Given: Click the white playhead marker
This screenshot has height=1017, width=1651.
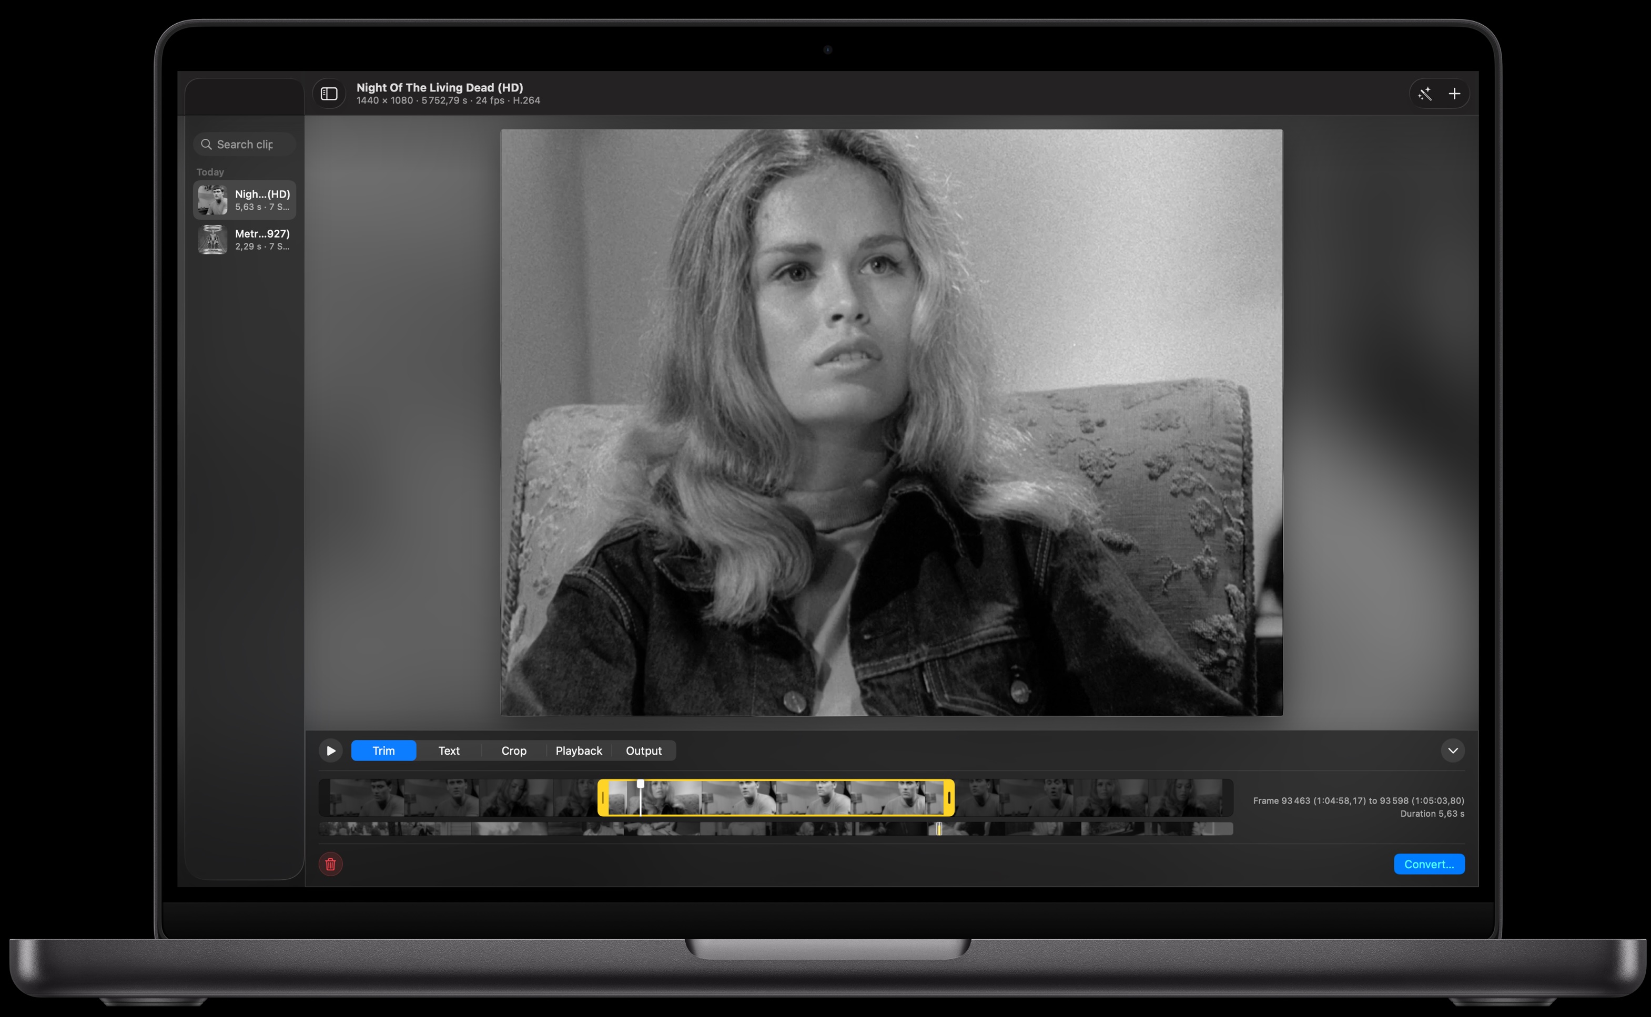Looking at the screenshot, I should point(640,798).
